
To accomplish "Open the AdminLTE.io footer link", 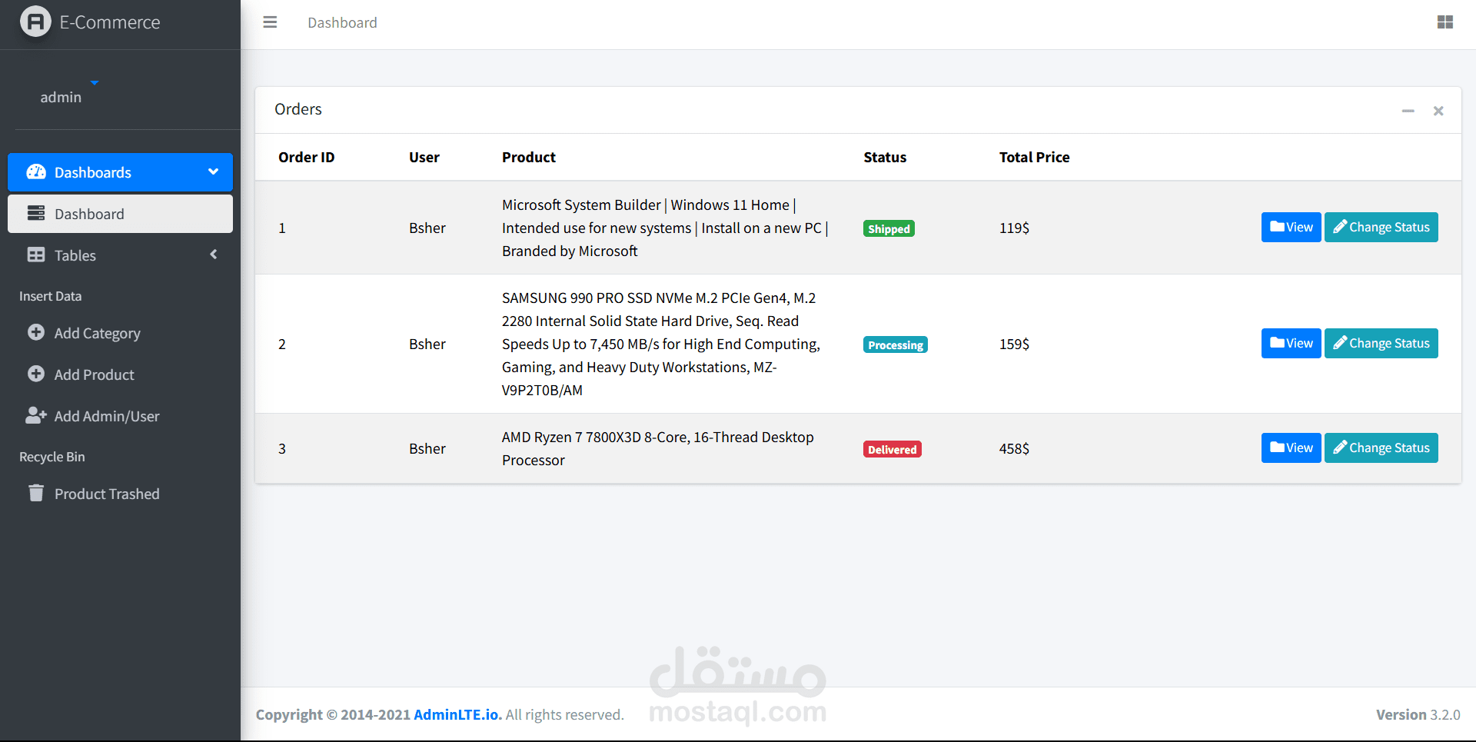I will (x=457, y=714).
